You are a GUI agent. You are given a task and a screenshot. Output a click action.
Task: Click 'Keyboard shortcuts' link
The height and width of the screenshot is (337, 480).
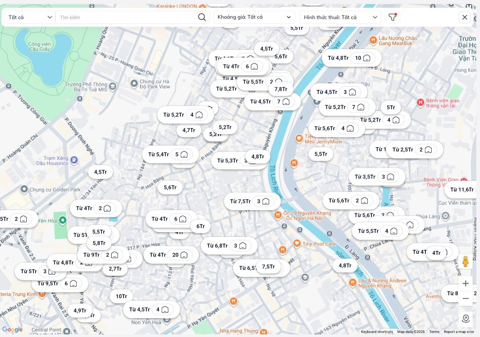pyautogui.click(x=377, y=332)
